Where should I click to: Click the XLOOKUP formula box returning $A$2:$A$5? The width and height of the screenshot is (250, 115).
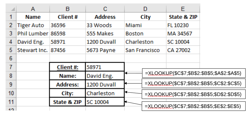click(193, 73)
